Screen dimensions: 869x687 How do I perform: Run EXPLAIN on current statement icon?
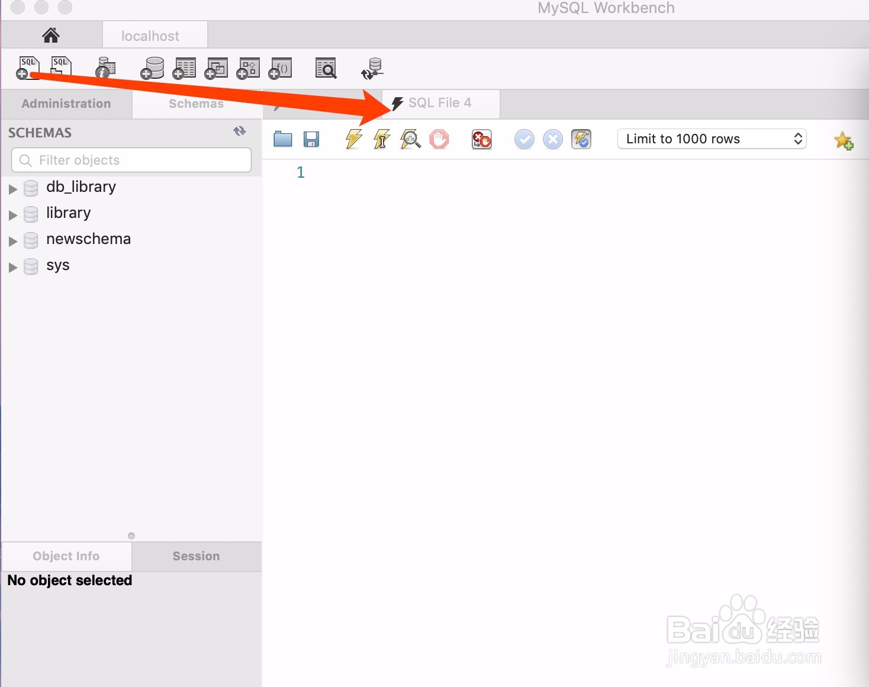[410, 139]
